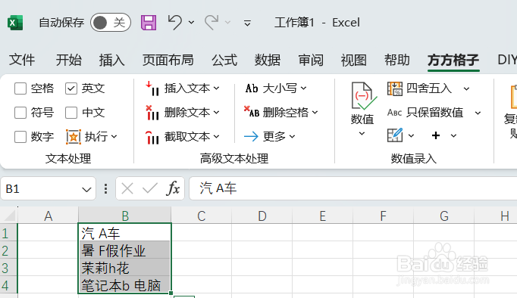517x298 pixels.
Task: Open the 文件 tab
Action: (22, 61)
